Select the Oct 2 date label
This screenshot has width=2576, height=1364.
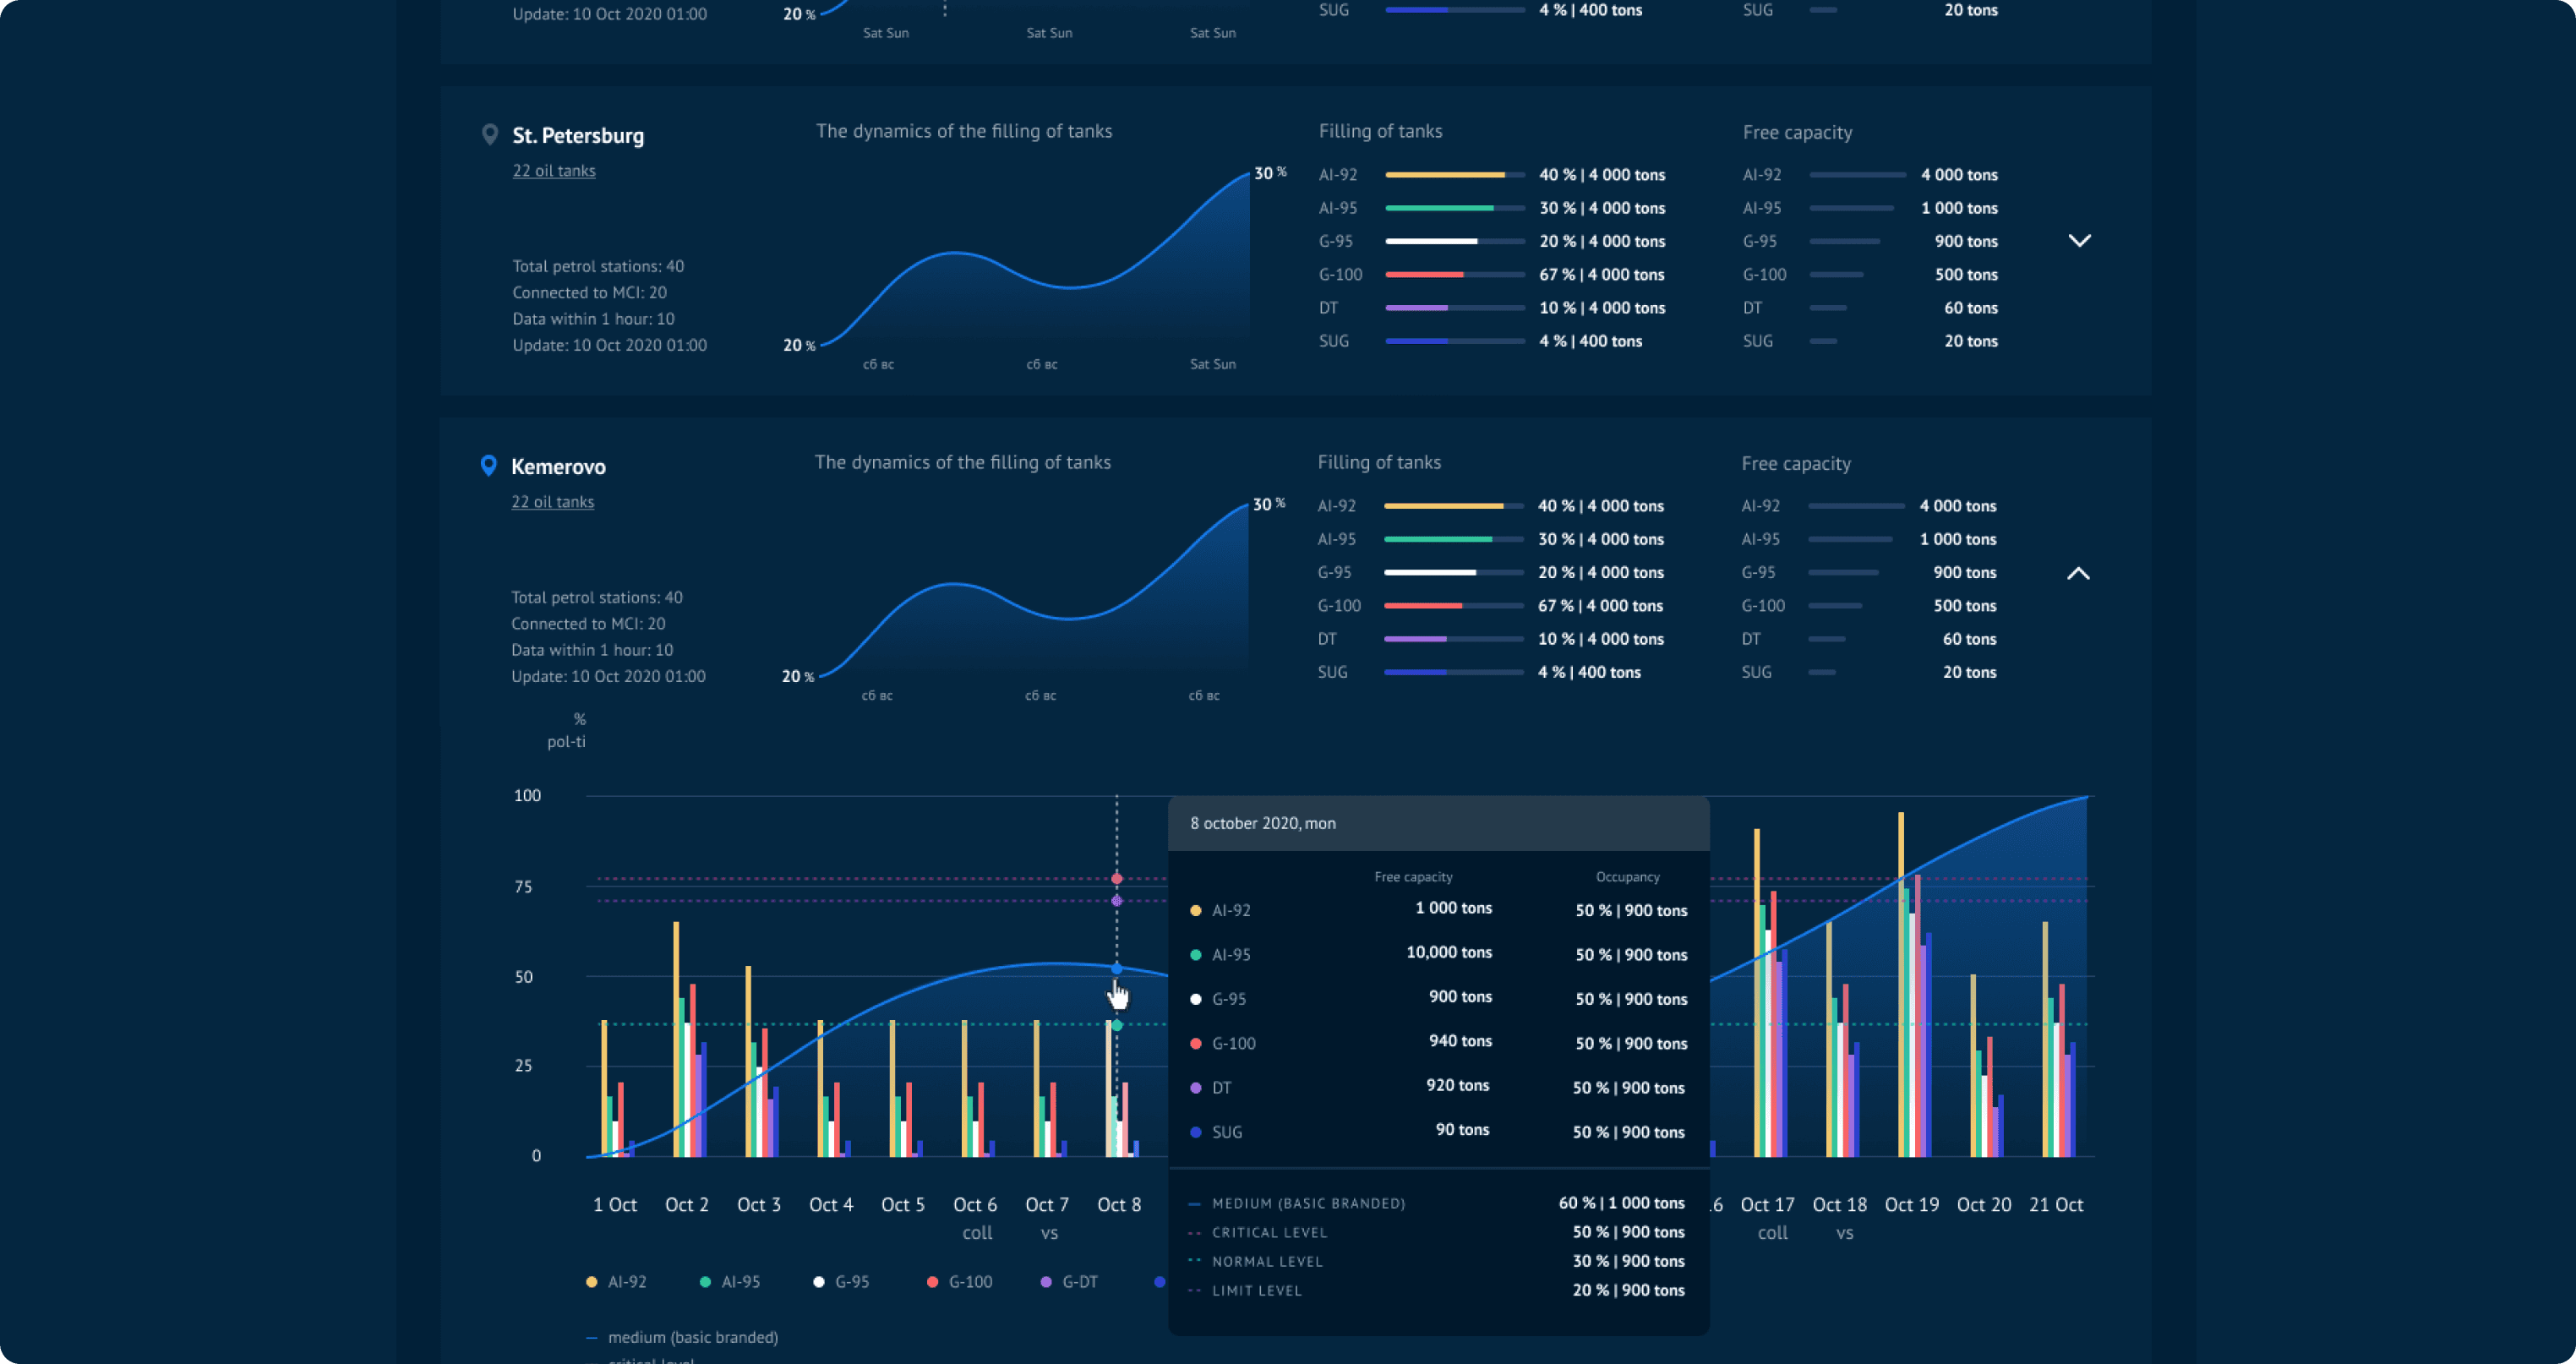pos(687,1204)
